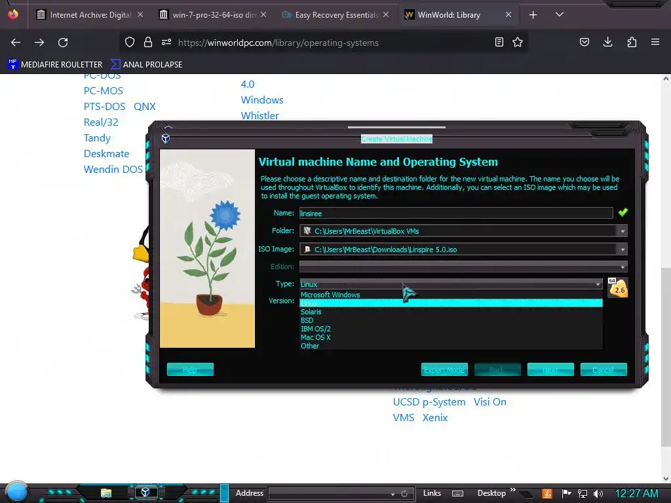The height and width of the screenshot is (503, 671).
Task: Click the Help button in dialog
Action: [190, 369]
